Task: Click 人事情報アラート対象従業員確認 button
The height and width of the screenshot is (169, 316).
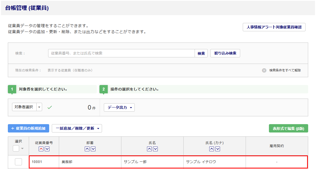Action: [x=274, y=27]
